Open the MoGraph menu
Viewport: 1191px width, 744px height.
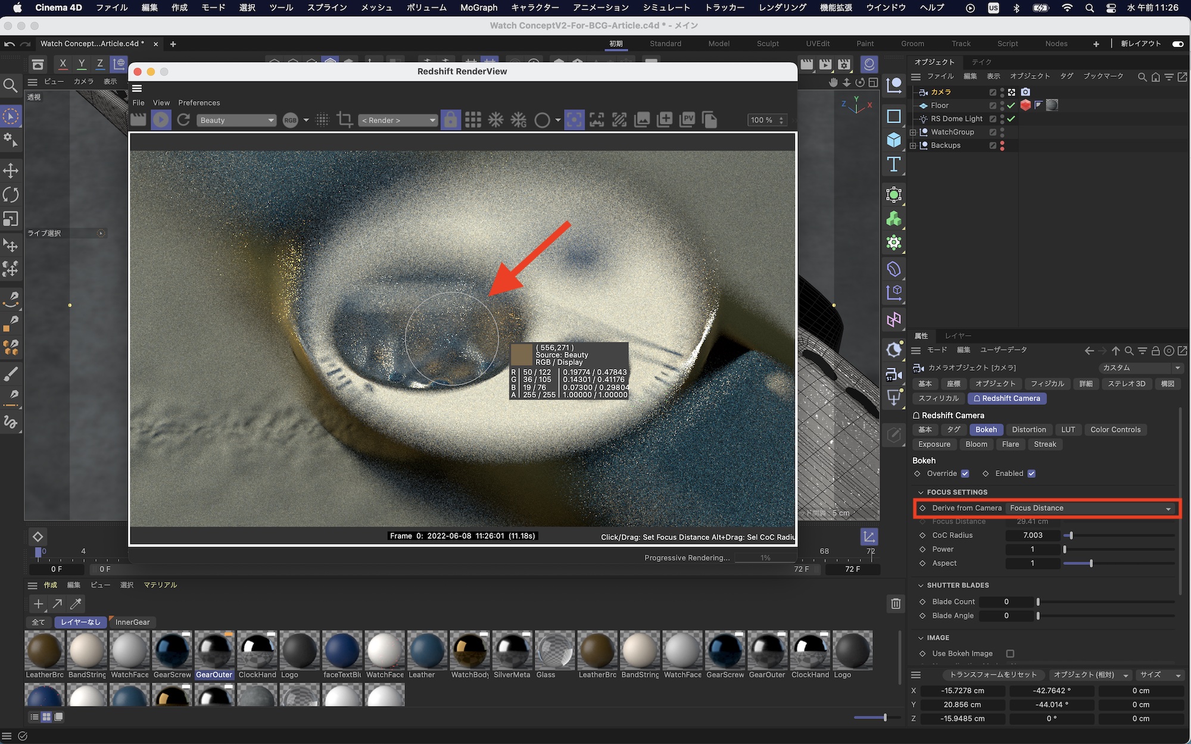pos(478,8)
